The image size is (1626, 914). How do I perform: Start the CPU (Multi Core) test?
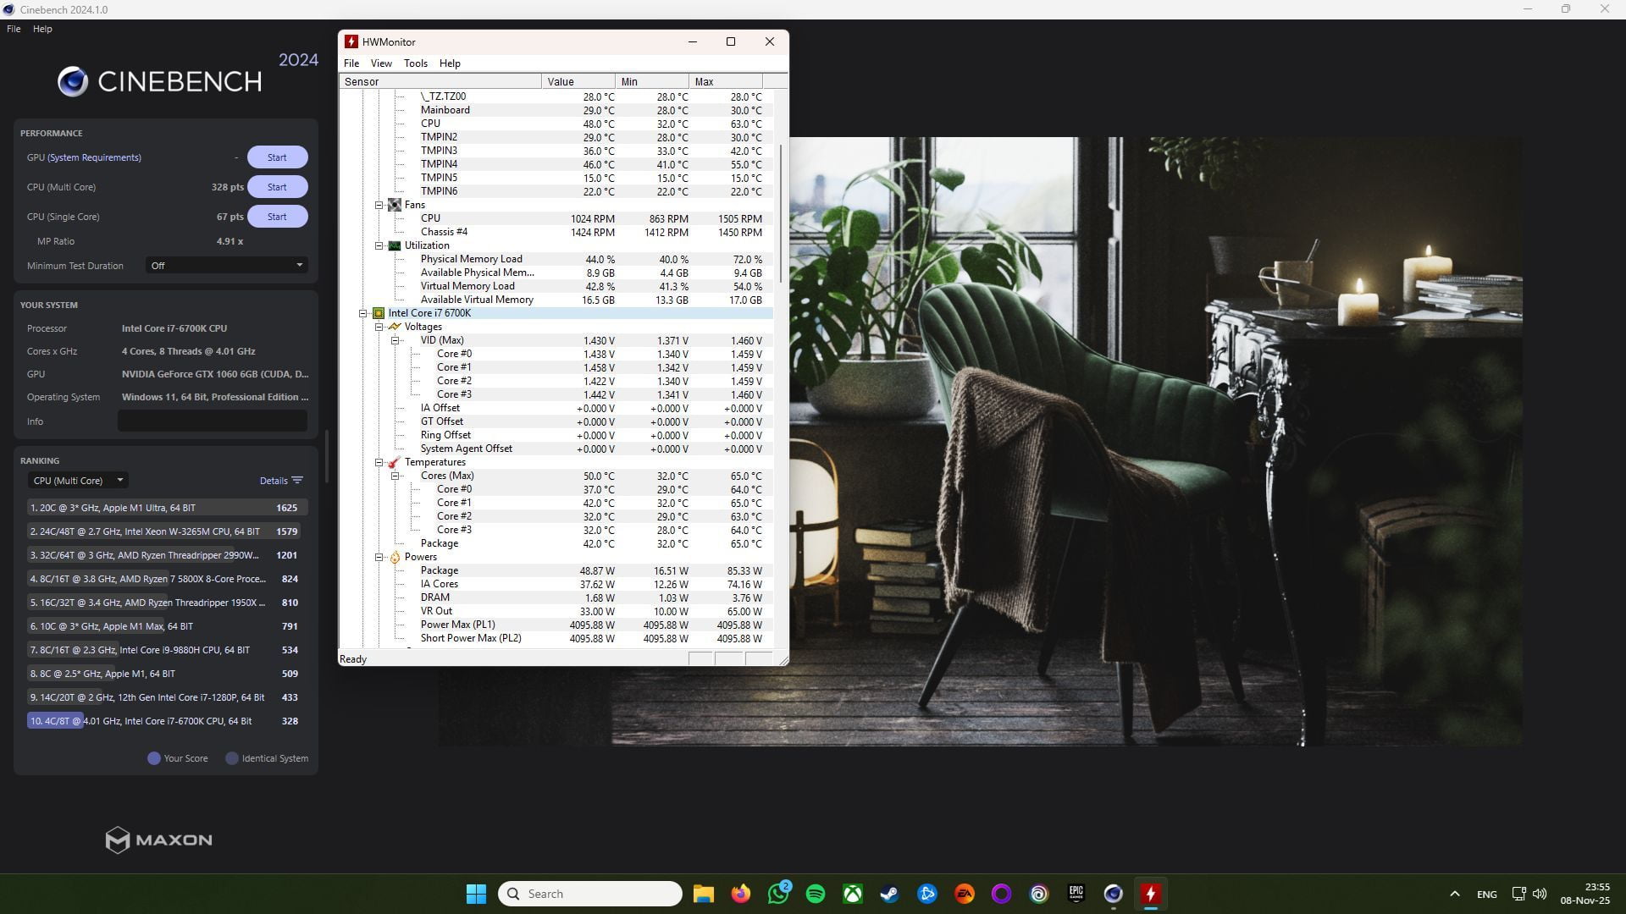click(277, 187)
